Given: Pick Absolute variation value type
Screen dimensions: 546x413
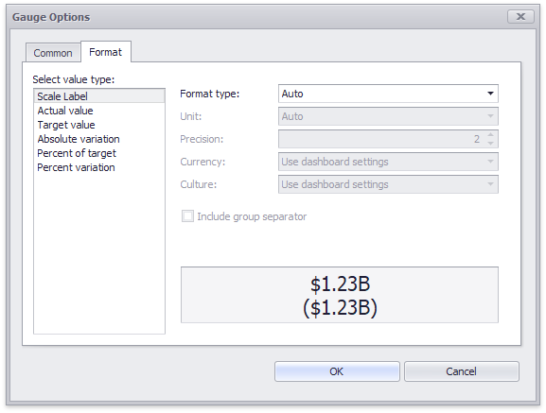Looking at the screenshot, I should [x=99, y=139].
